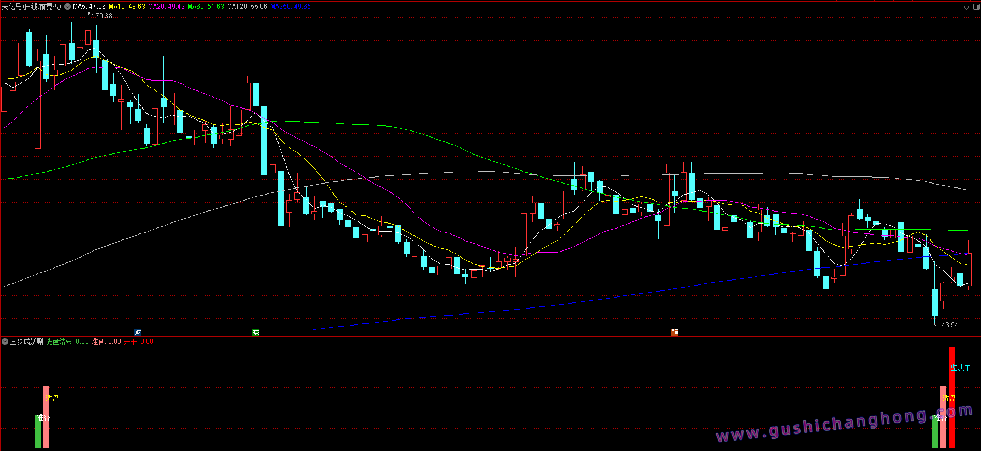The width and height of the screenshot is (981, 451).
Task: Click the 43.54 low price marker
Action: click(x=950, y=325)
